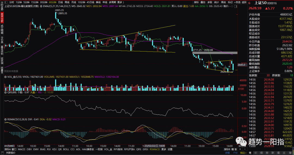Screen dimensions: 294x155
Task: Toggle the 关联报价 panel icon
Action: [2, 153]
